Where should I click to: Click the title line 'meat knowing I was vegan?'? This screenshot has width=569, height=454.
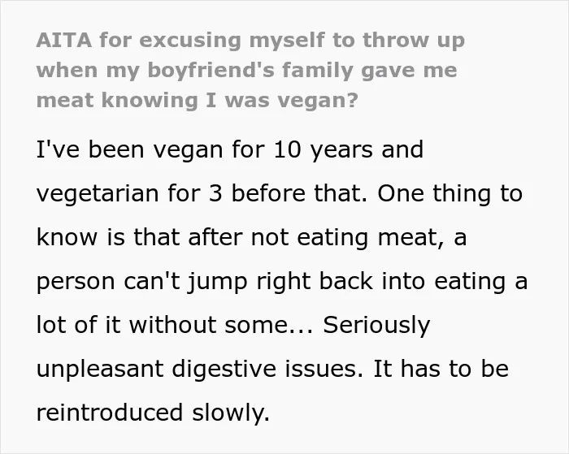pos(198,100)
